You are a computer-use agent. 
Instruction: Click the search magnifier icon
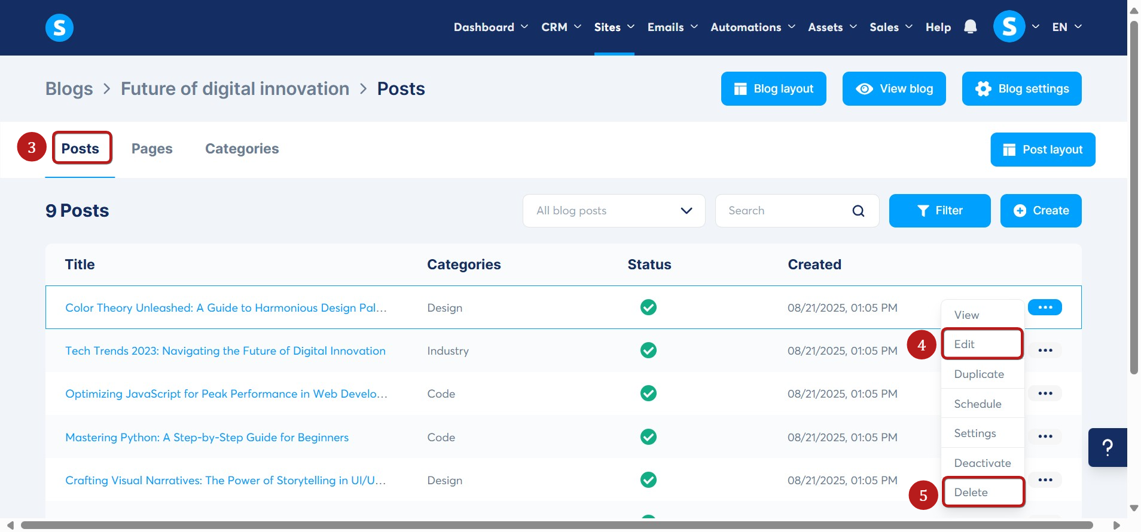click(x=858, y=211)
